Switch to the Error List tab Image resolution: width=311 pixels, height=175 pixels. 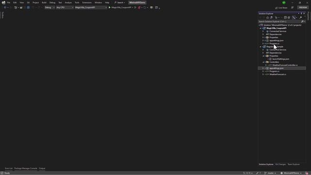point(9,168)
